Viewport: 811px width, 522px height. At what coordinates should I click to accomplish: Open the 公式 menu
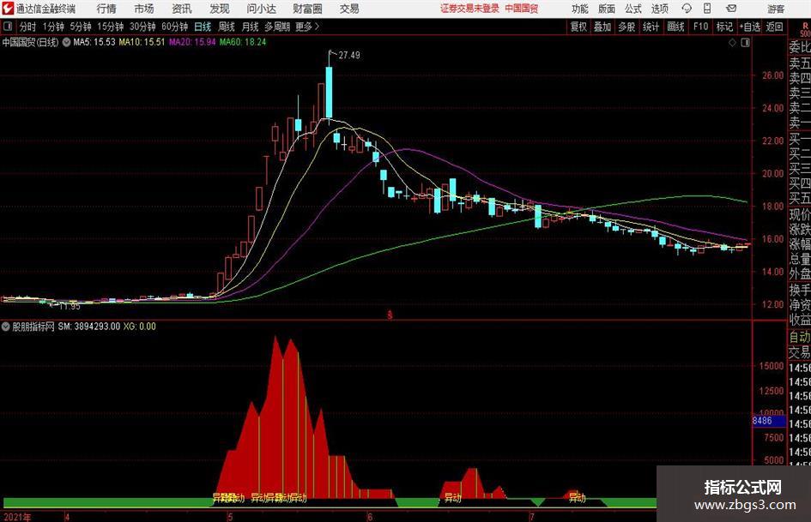[x=633, y=9]
